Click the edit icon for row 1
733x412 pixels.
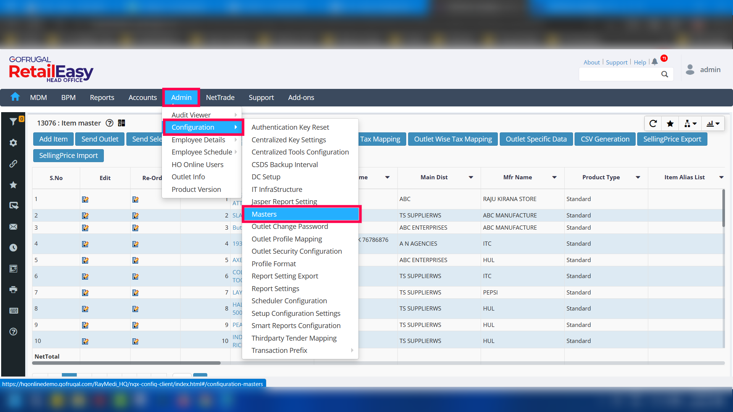(85, 200)
